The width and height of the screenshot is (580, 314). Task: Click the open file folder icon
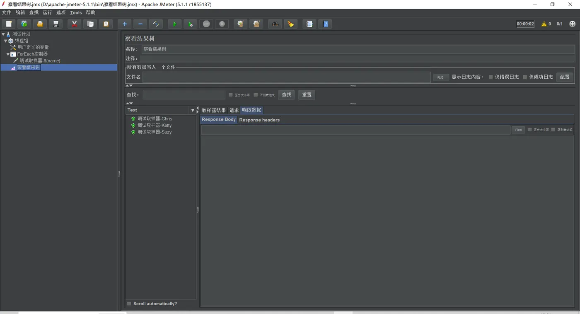point(40,24)
